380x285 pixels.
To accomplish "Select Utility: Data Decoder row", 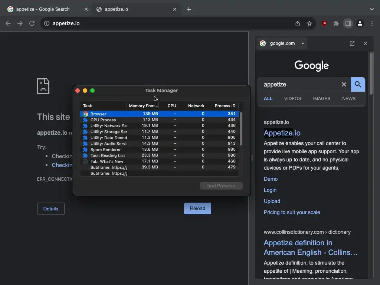I will (x=159, y=137).
